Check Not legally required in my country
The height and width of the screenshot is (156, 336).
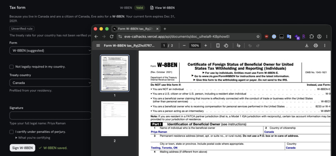[x=11, y=67]
